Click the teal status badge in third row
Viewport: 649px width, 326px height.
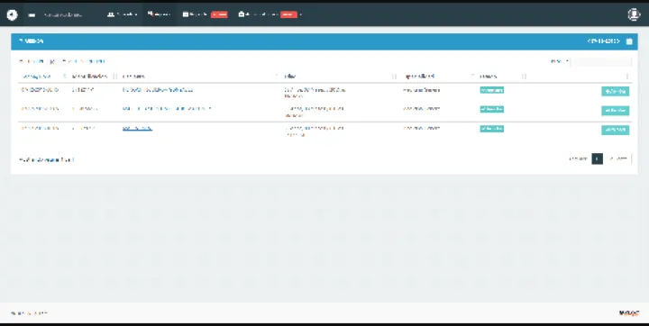(x=492, y=129)
